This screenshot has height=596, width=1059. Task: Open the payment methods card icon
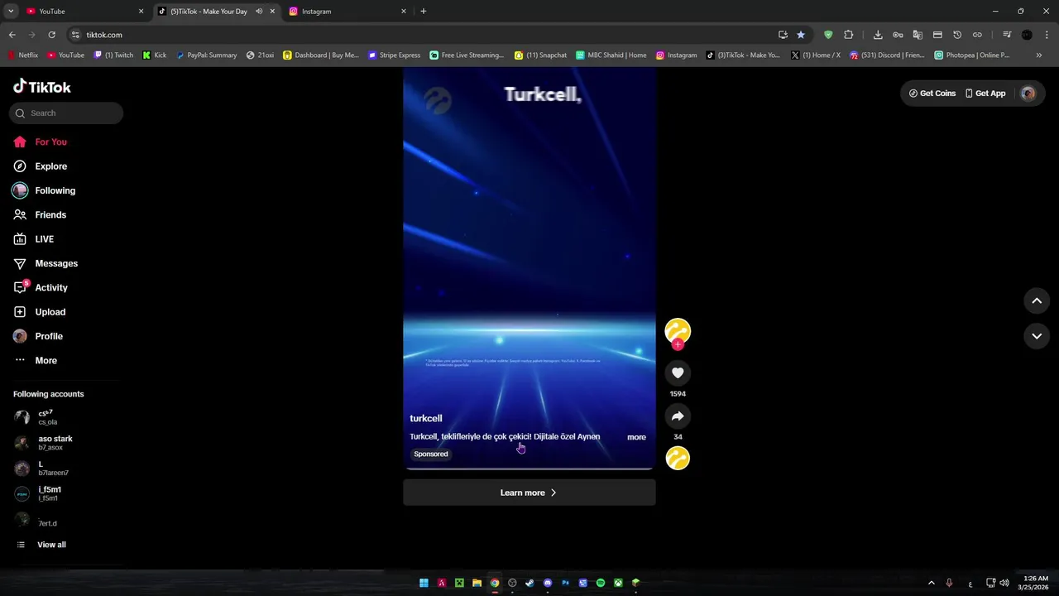(x=937, y=35)
